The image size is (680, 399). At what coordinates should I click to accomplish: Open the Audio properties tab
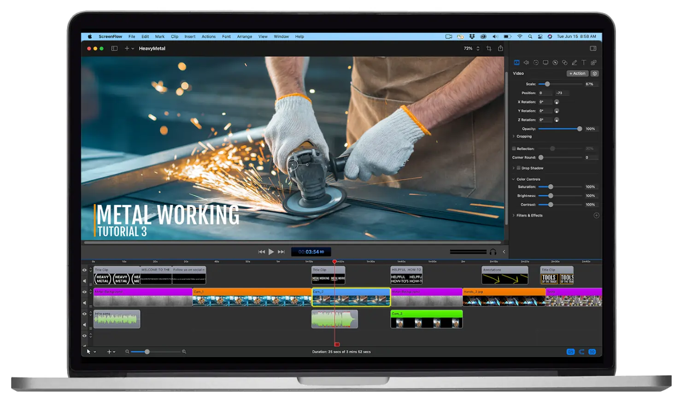click(x=527, y=63)
